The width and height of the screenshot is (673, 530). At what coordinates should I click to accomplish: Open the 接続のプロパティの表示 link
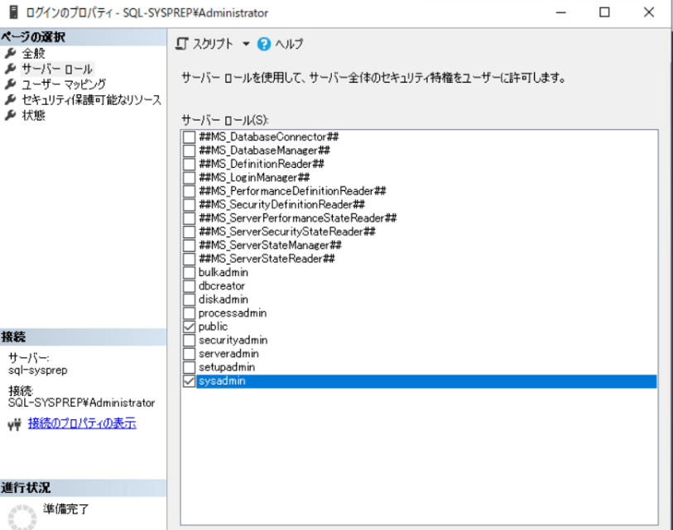click(82, 423)
